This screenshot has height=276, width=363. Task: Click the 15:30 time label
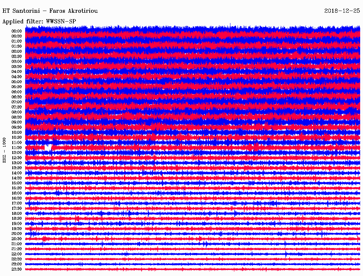point(17,188)
